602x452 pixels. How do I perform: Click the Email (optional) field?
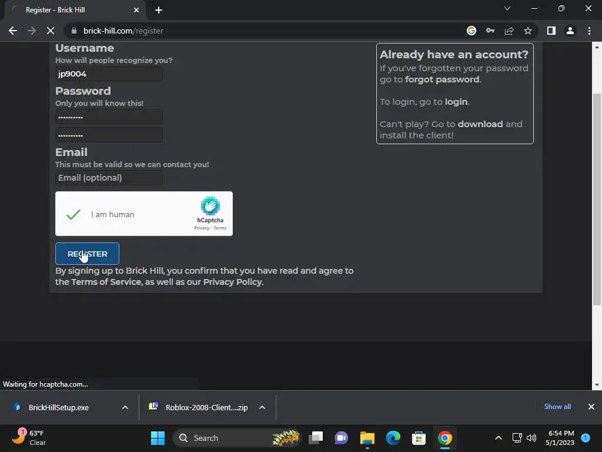pyautogui.click(x=109, y=178)
